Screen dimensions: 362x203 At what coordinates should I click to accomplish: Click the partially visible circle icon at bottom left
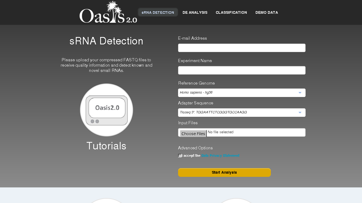[x=107, y=201]
